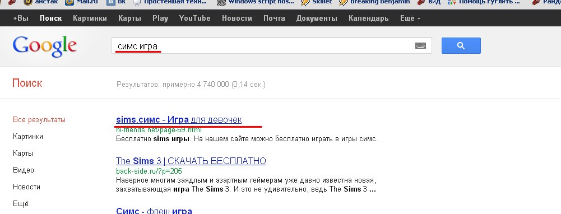Open the Skillet bookmark

pyautogui.click(x=316, y=2)
